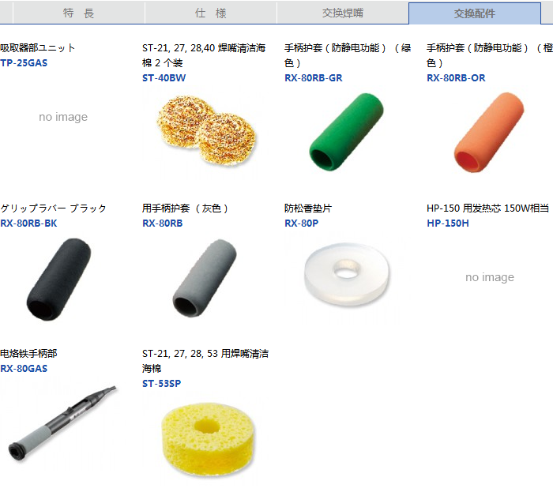Open the 仕様 tab
The width and height of the screenshot is (553, 492).
click(x=211, y=13)
